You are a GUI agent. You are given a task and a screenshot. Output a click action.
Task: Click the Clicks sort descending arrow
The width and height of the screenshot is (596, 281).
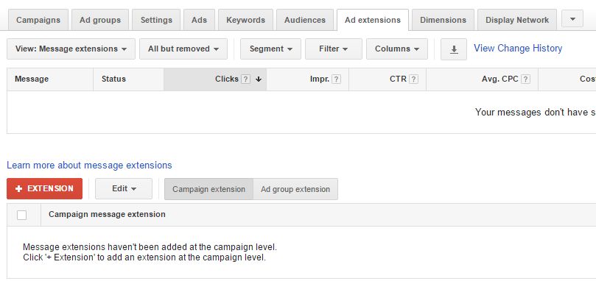pos(259,79)
